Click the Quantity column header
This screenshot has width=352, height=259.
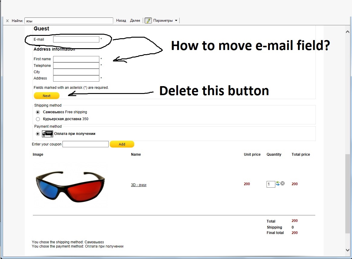[x=274, y=154]
